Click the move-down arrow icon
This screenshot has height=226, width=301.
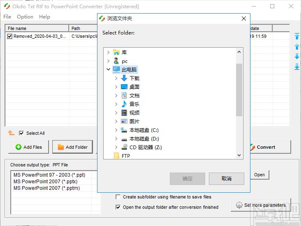pos(297,56)
